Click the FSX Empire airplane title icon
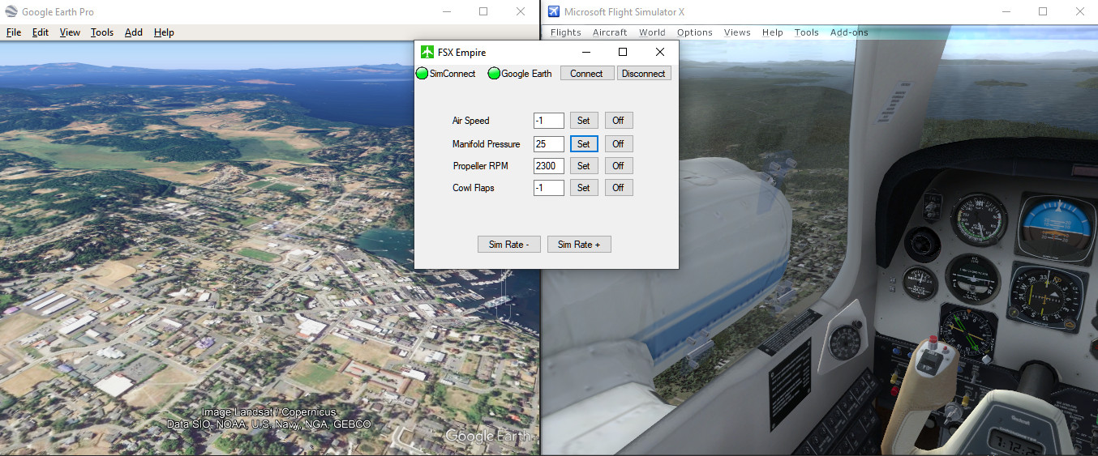1098x456 pixels. point(427,52)
